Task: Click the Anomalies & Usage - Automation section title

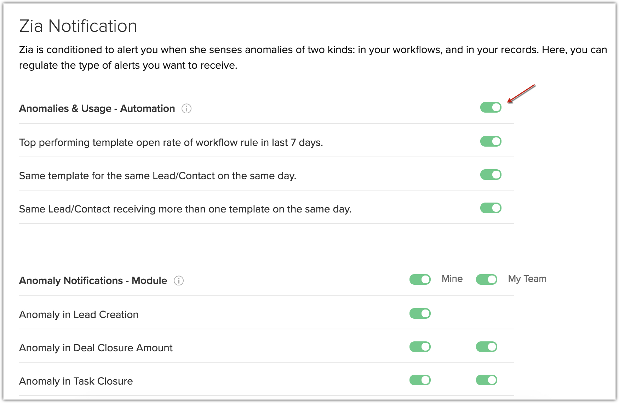Action: (x=97, y=109)
